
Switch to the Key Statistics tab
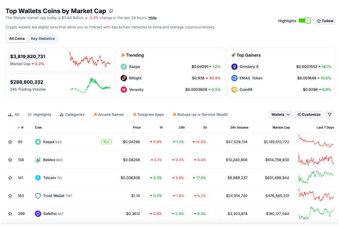(x=43, y=38)
